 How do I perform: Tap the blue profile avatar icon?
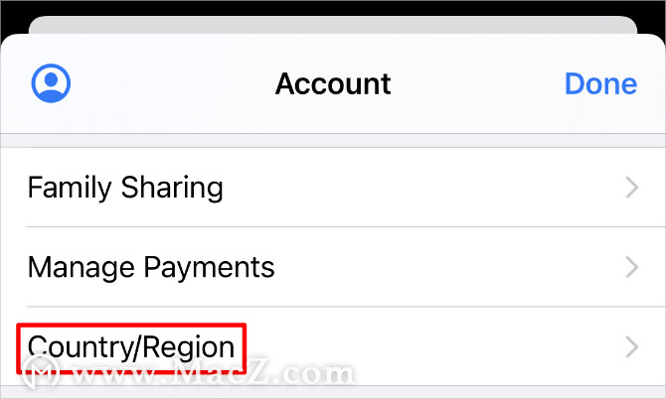[51, 83]
